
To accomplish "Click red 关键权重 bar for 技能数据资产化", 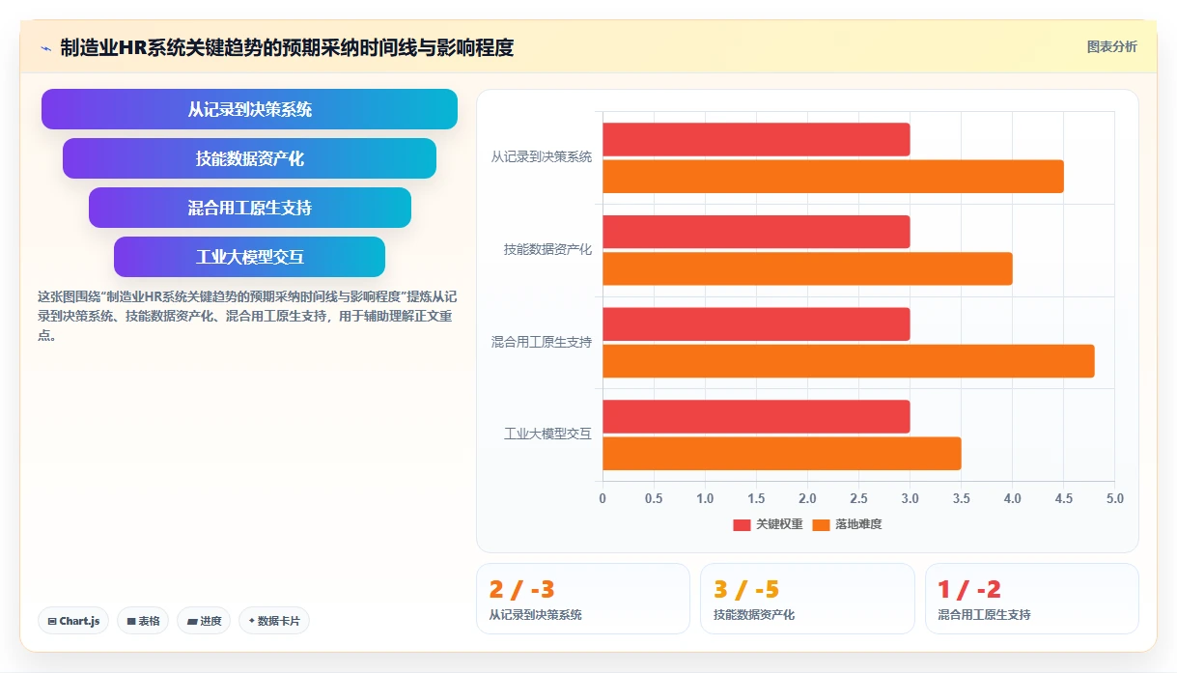I will (756, 232).
